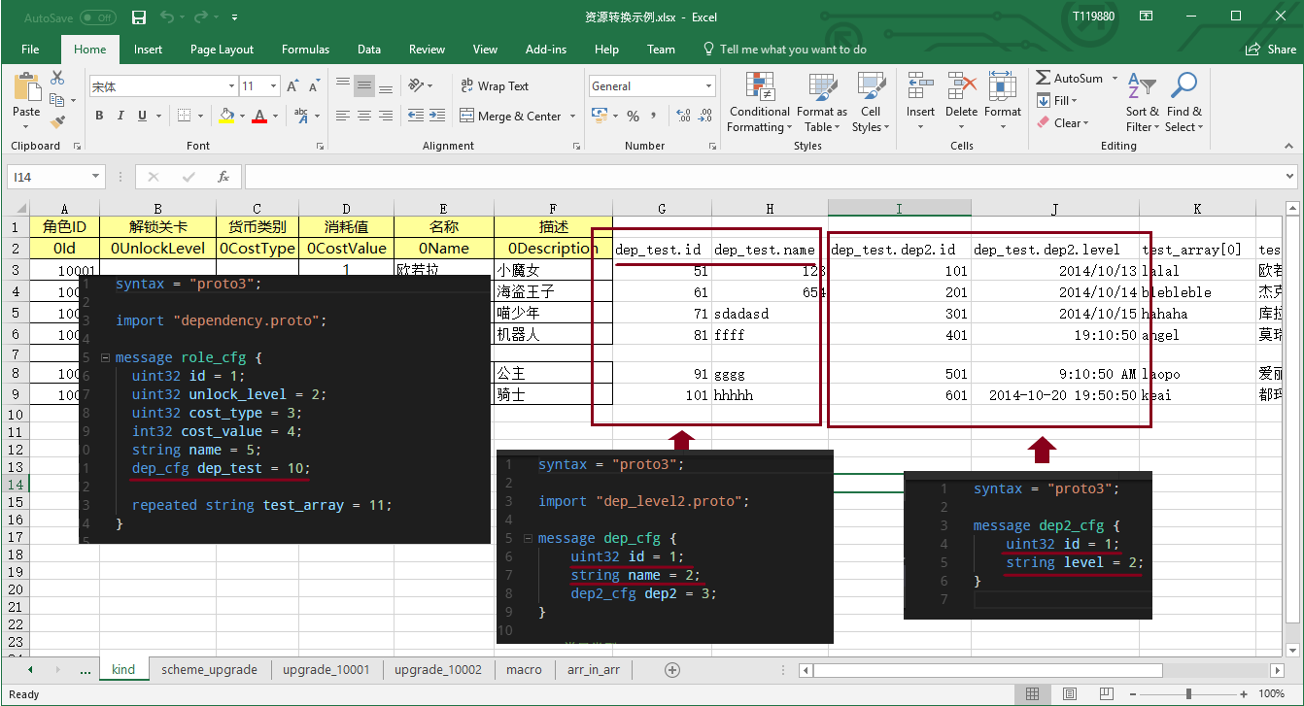
Task: Open Conditional Formatting
Action: point(760,103)
